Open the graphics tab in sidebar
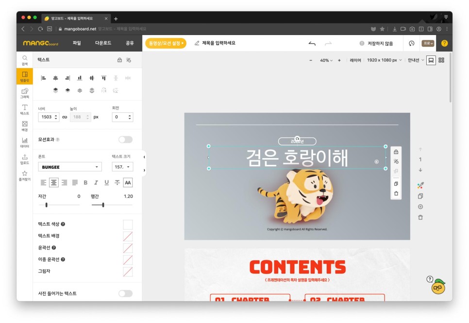The image size is (469, 323). coord(25,93)
